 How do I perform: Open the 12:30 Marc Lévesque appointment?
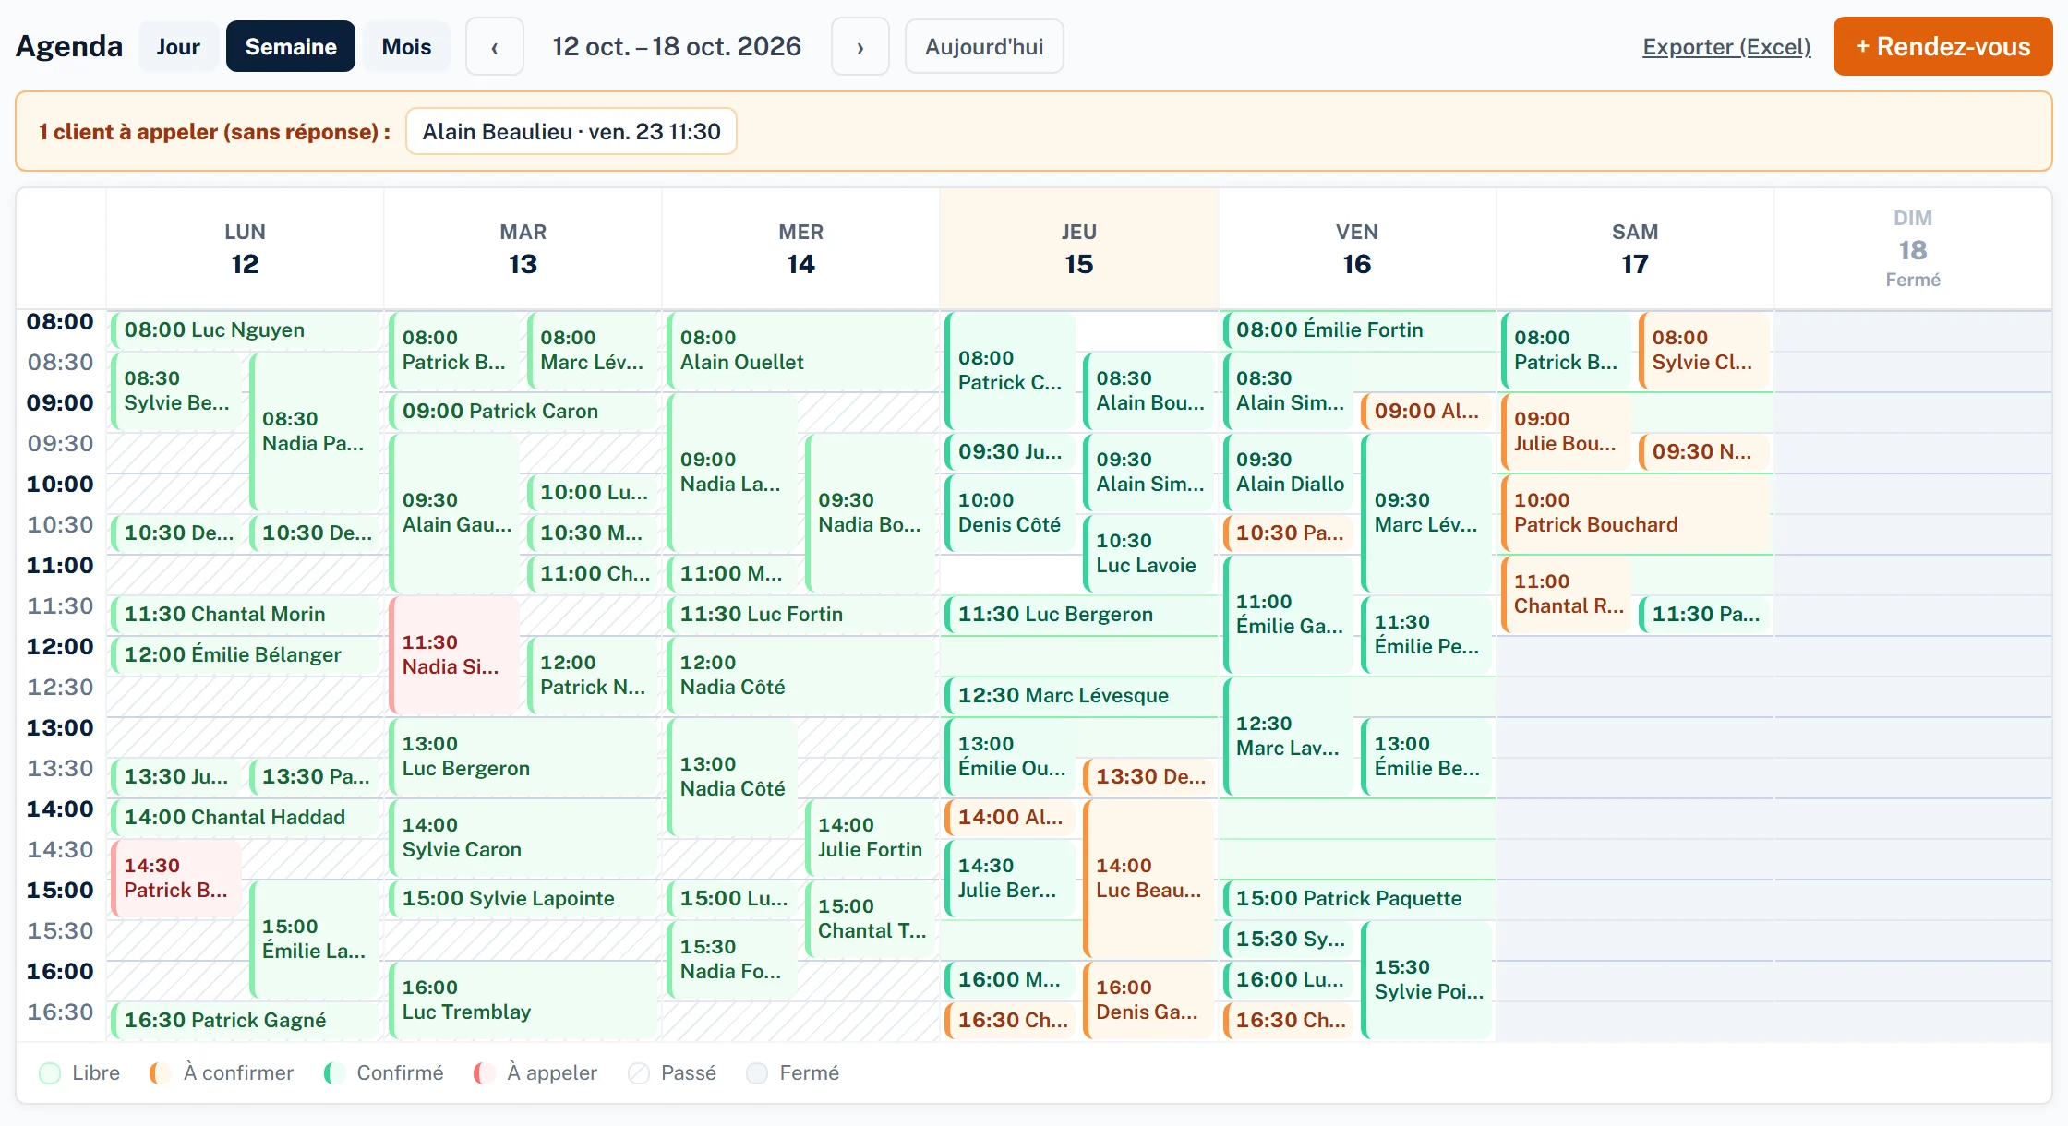pyautogui.click(x=1079, y=696)
